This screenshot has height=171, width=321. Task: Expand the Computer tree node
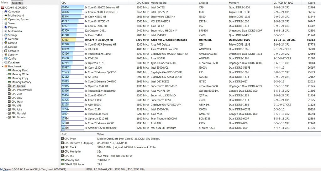(x=3, y=12)
